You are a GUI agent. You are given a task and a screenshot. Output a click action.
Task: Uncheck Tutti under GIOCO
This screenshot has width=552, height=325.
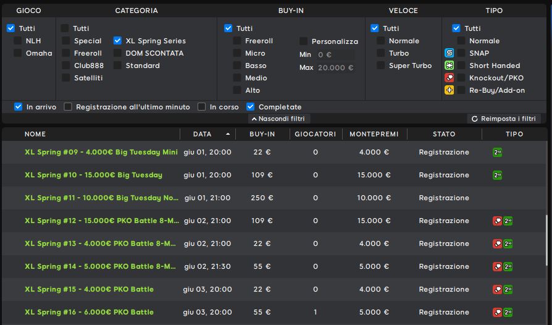(11, 28)
